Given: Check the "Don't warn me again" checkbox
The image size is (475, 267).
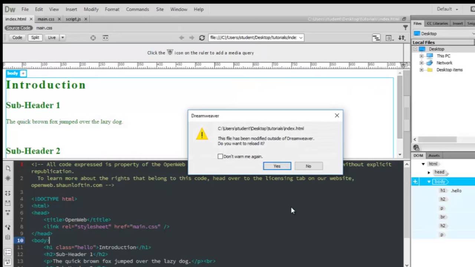Looking at the screenshot, I should (x=220, y=156).
